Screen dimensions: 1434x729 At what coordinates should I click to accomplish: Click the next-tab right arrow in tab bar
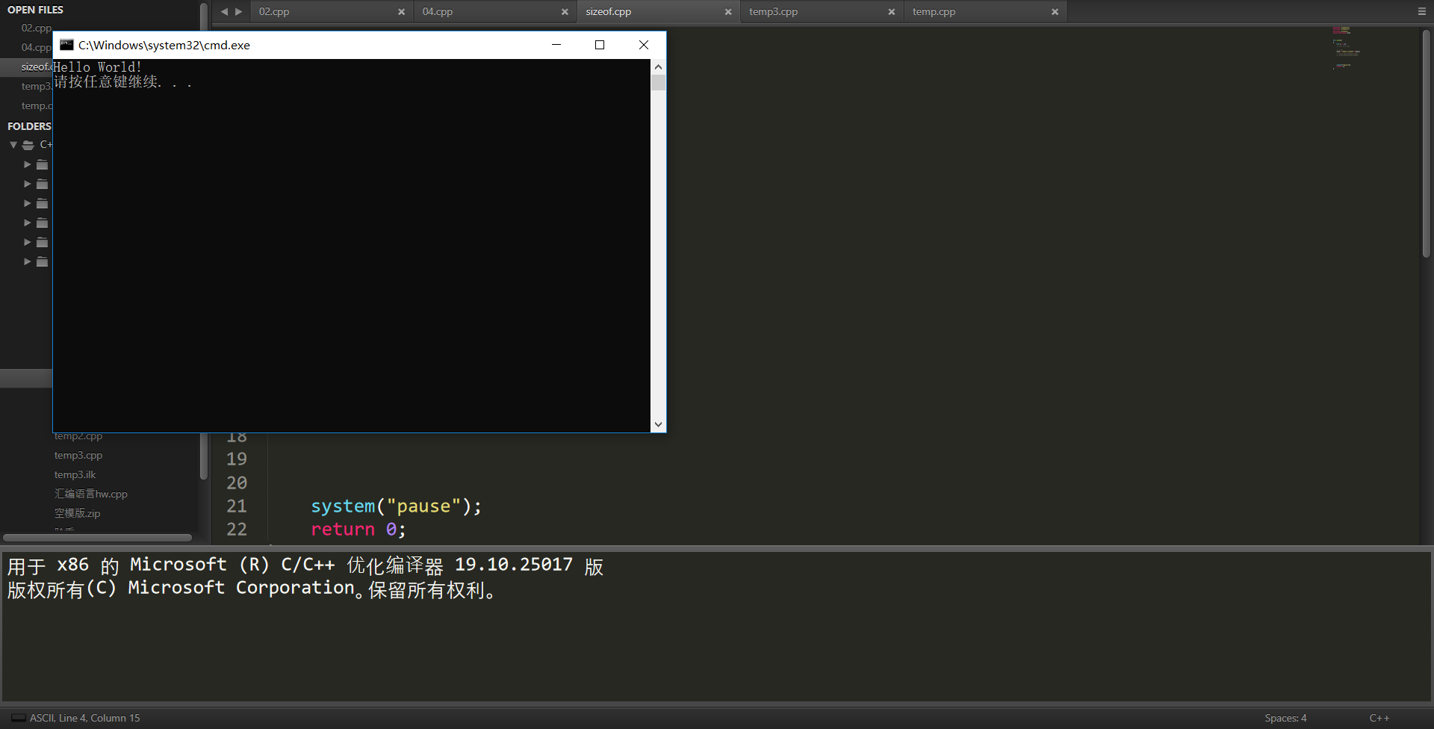pyautogui.click(x=239, y=12)
